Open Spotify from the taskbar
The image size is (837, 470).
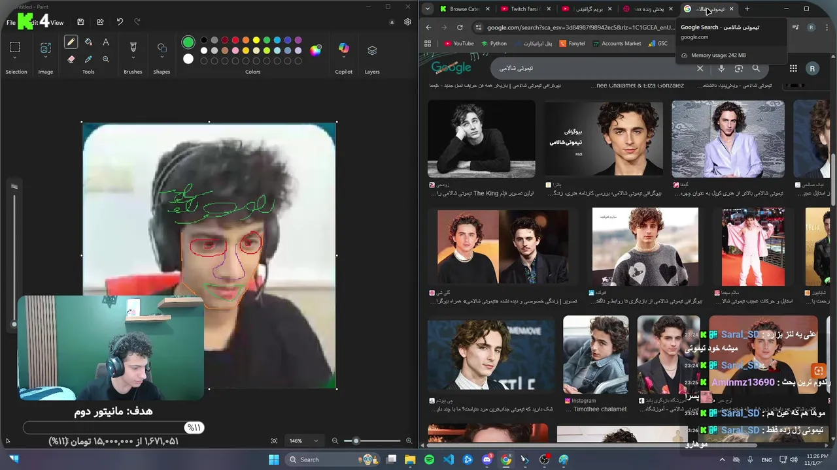click(x=429, y=460)
